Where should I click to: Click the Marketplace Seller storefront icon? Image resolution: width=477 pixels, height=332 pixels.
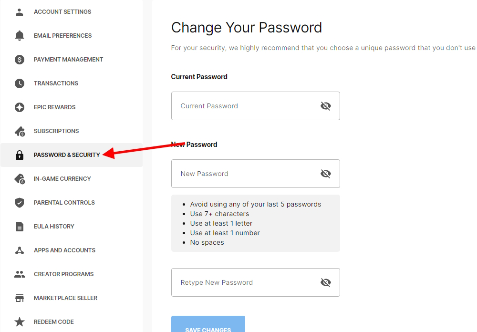point(19,298)
